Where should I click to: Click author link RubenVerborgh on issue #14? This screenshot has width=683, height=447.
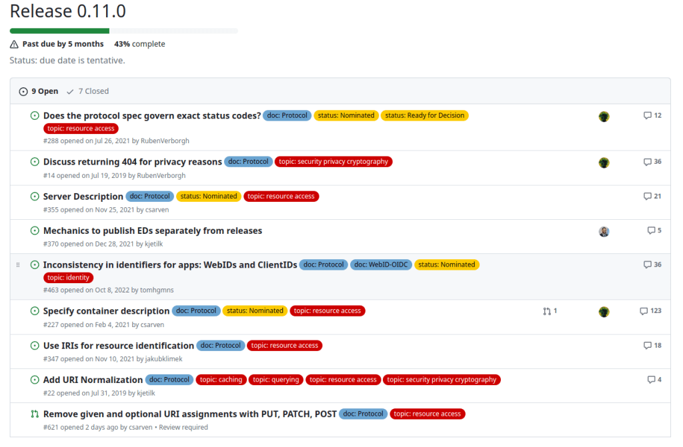(x=161, y=176)
